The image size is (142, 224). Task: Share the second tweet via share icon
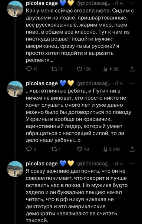[132, 149]
